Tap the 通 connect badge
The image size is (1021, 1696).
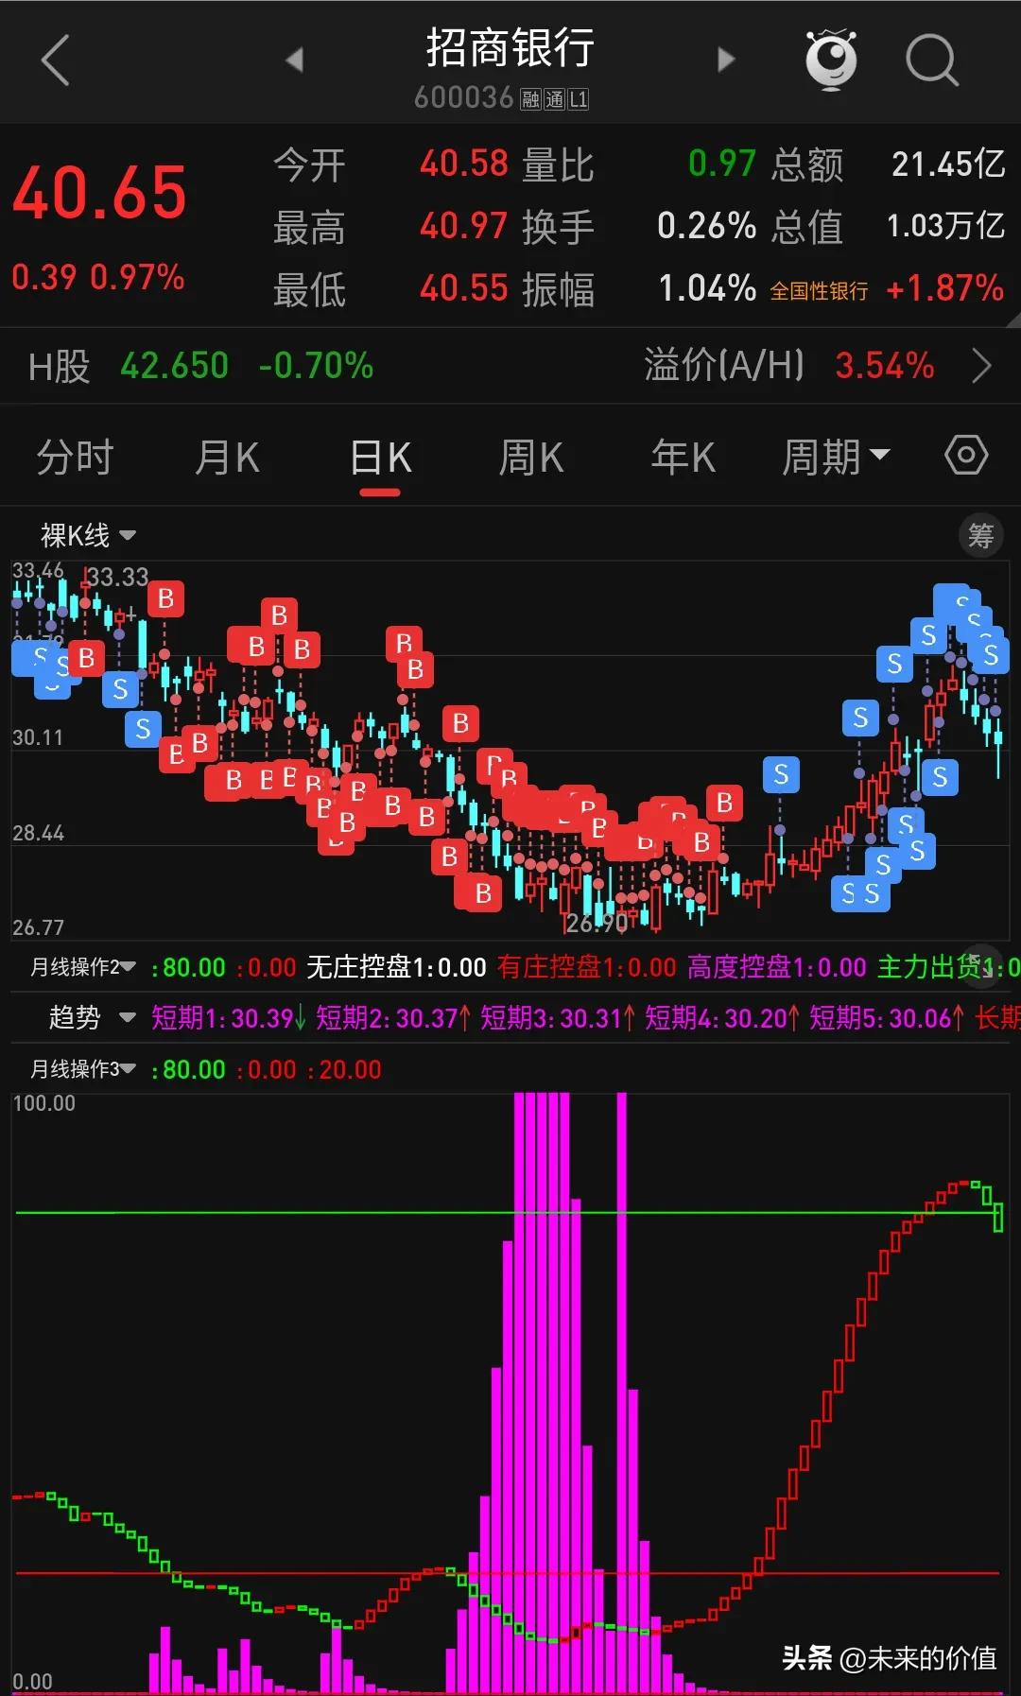pyautogui.click(x=554, y=99)
